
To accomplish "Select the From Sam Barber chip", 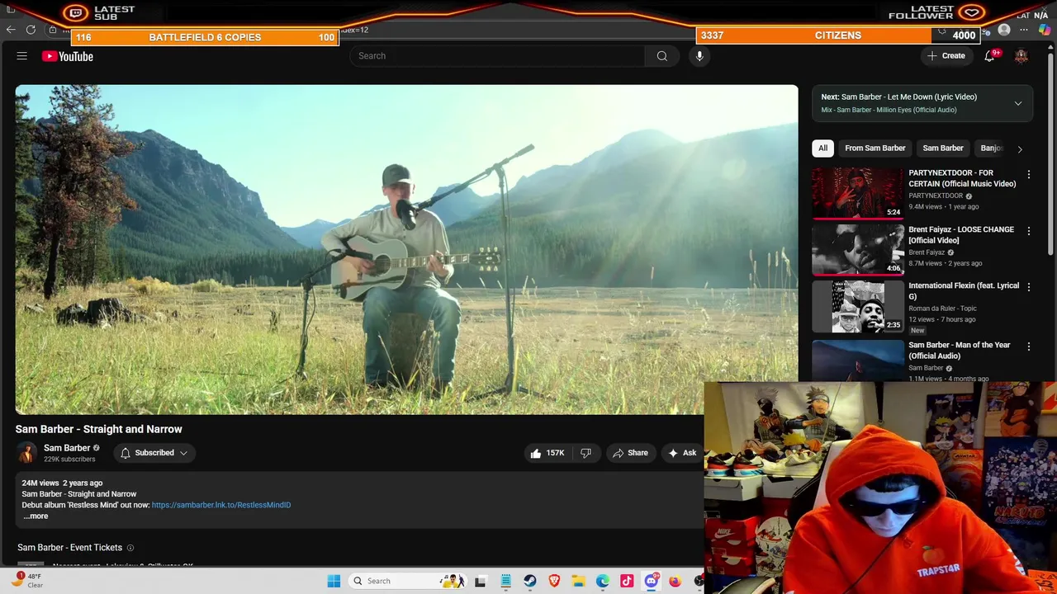I will [x=875, y=148].
